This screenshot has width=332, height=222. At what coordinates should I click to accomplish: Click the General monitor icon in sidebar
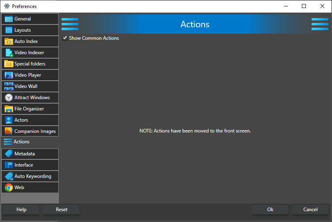(8, 19)
